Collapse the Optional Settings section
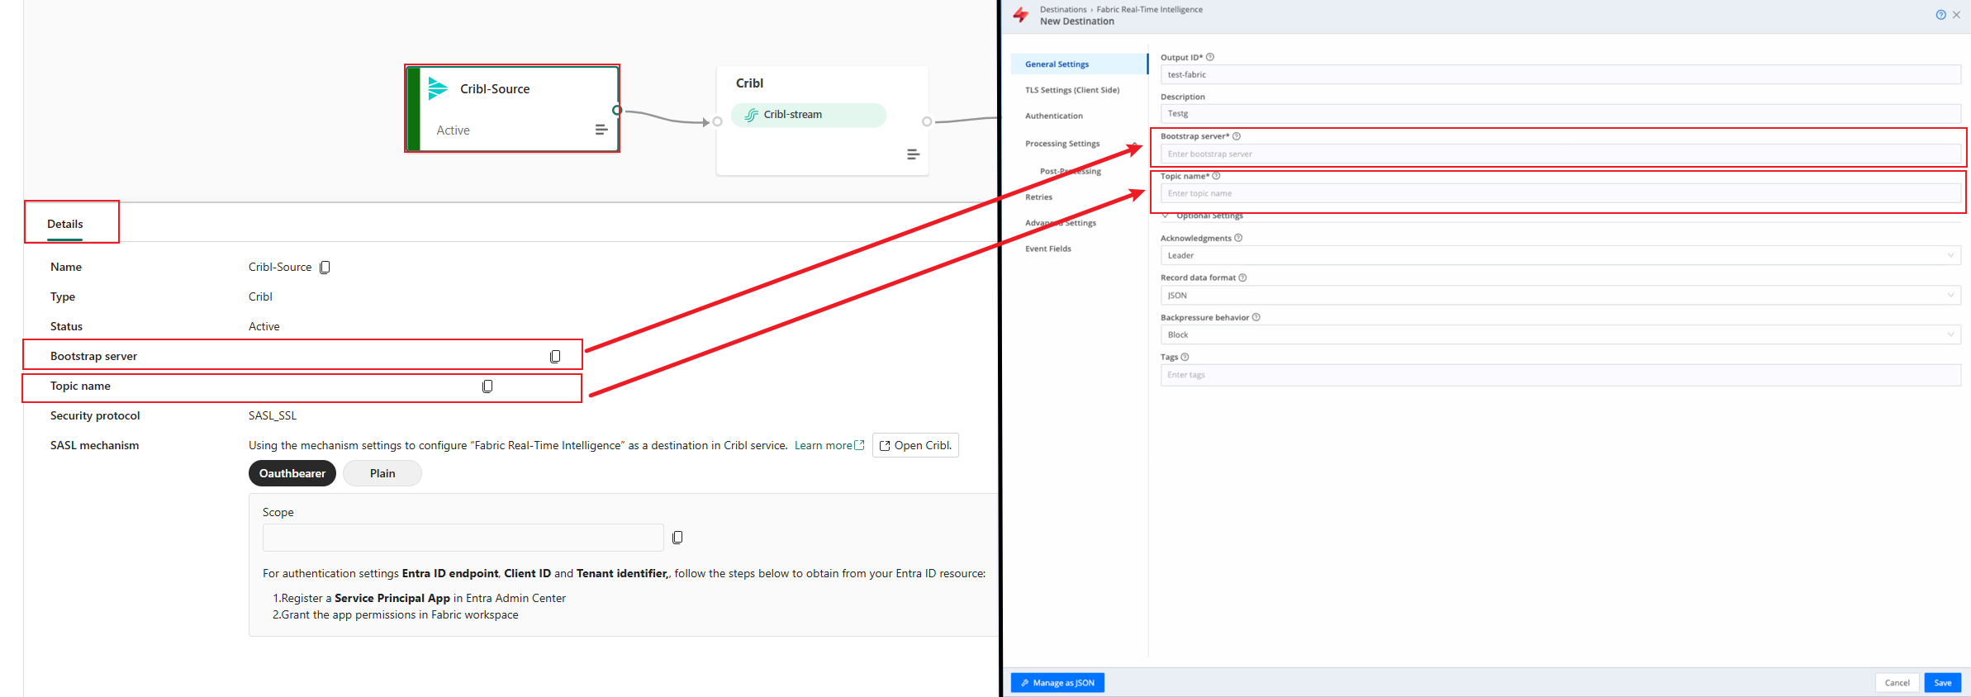The width and height of the screenshot is (1971, 697). [x=1166, y=216]
